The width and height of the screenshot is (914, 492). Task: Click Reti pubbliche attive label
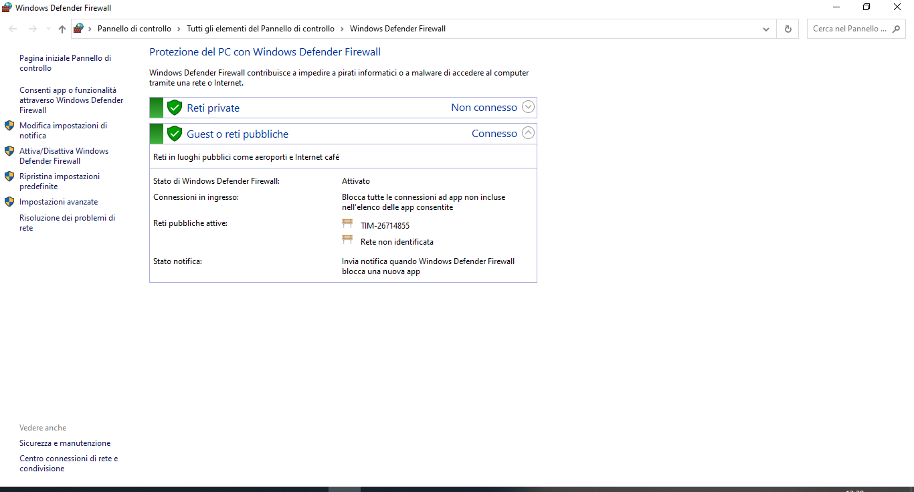pyautogui.click(x=190, y=223)
